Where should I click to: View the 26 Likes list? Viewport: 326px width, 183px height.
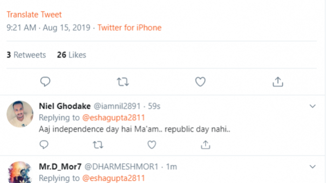coord(71,55)
